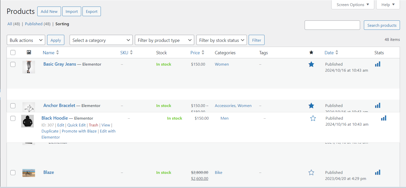
Task: Click the Add New product button
Action: tap(49, 12)
